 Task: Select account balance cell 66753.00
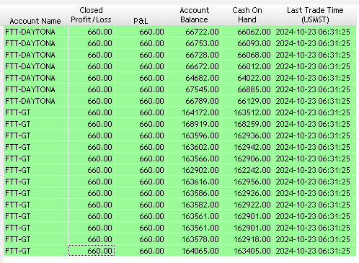194,43
